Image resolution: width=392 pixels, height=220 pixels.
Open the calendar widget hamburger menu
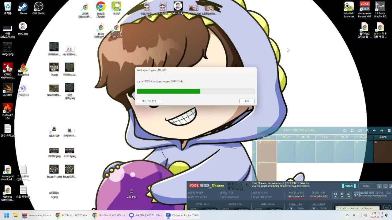click(389, 130)
